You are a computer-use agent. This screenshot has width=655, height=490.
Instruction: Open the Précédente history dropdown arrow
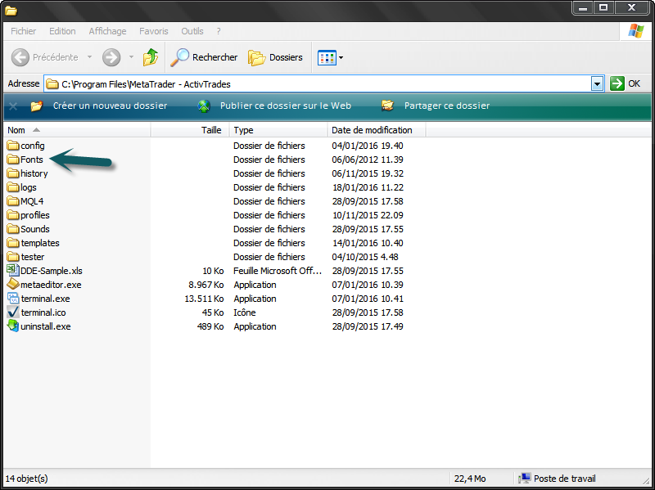point(89,56)
